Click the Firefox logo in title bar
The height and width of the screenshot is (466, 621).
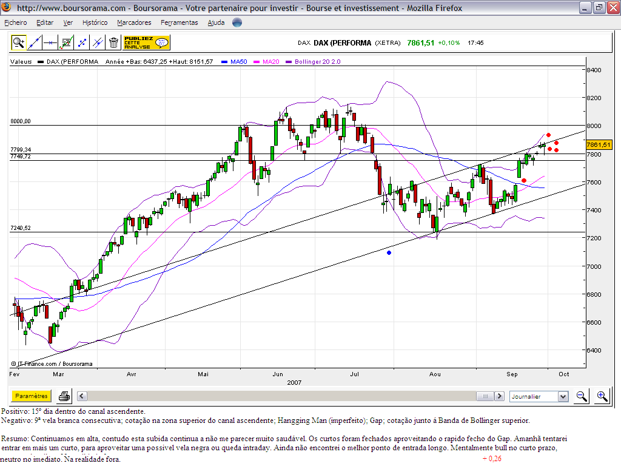tap(7, 7)
